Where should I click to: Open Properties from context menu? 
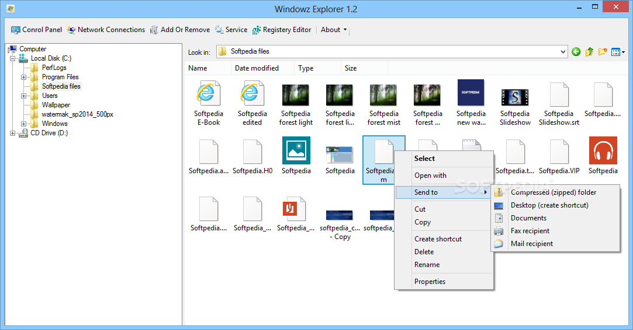coord(444,282)
